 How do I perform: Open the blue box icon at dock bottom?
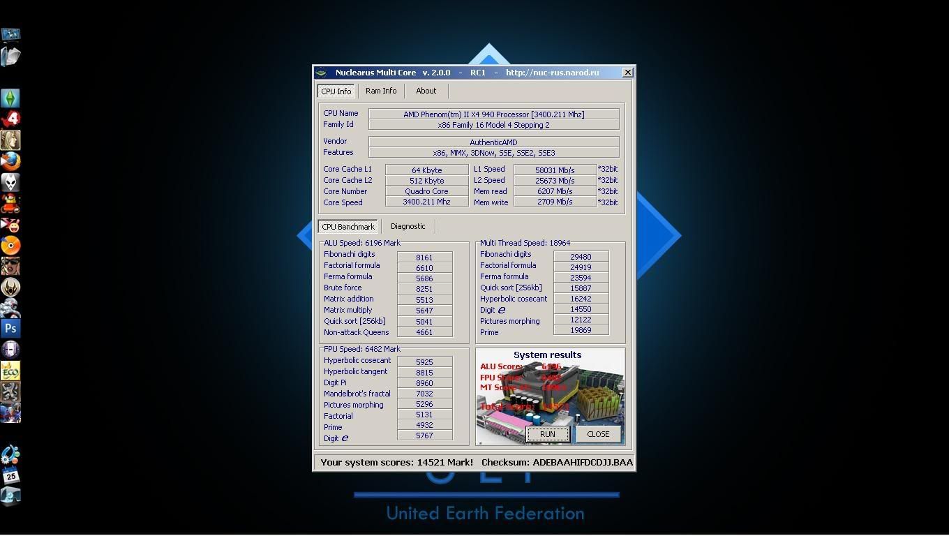10,496
